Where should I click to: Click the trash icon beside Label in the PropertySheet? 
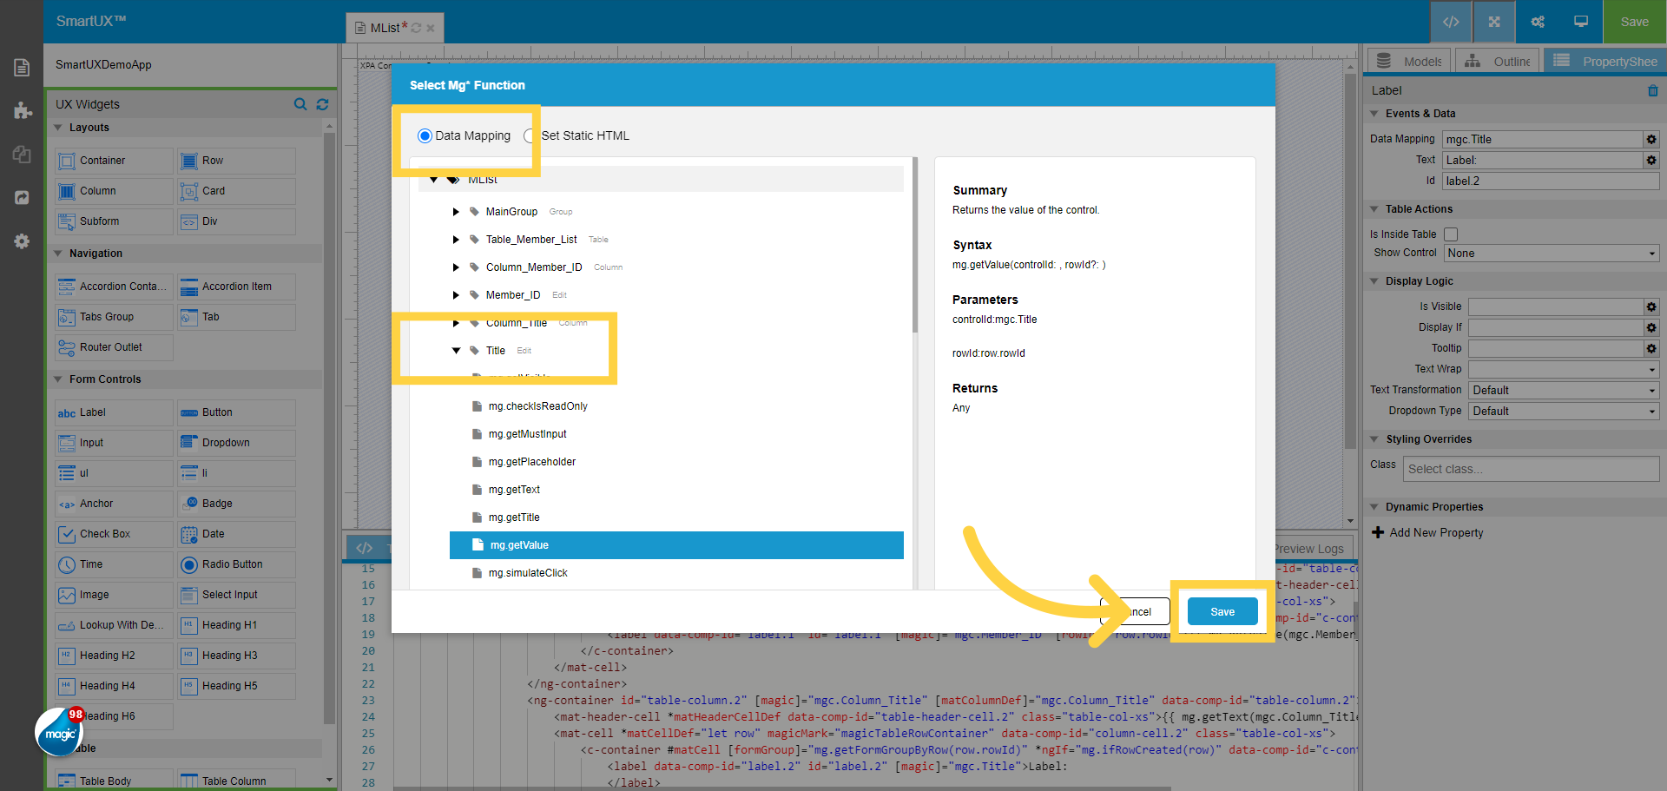coord(1652,90)
